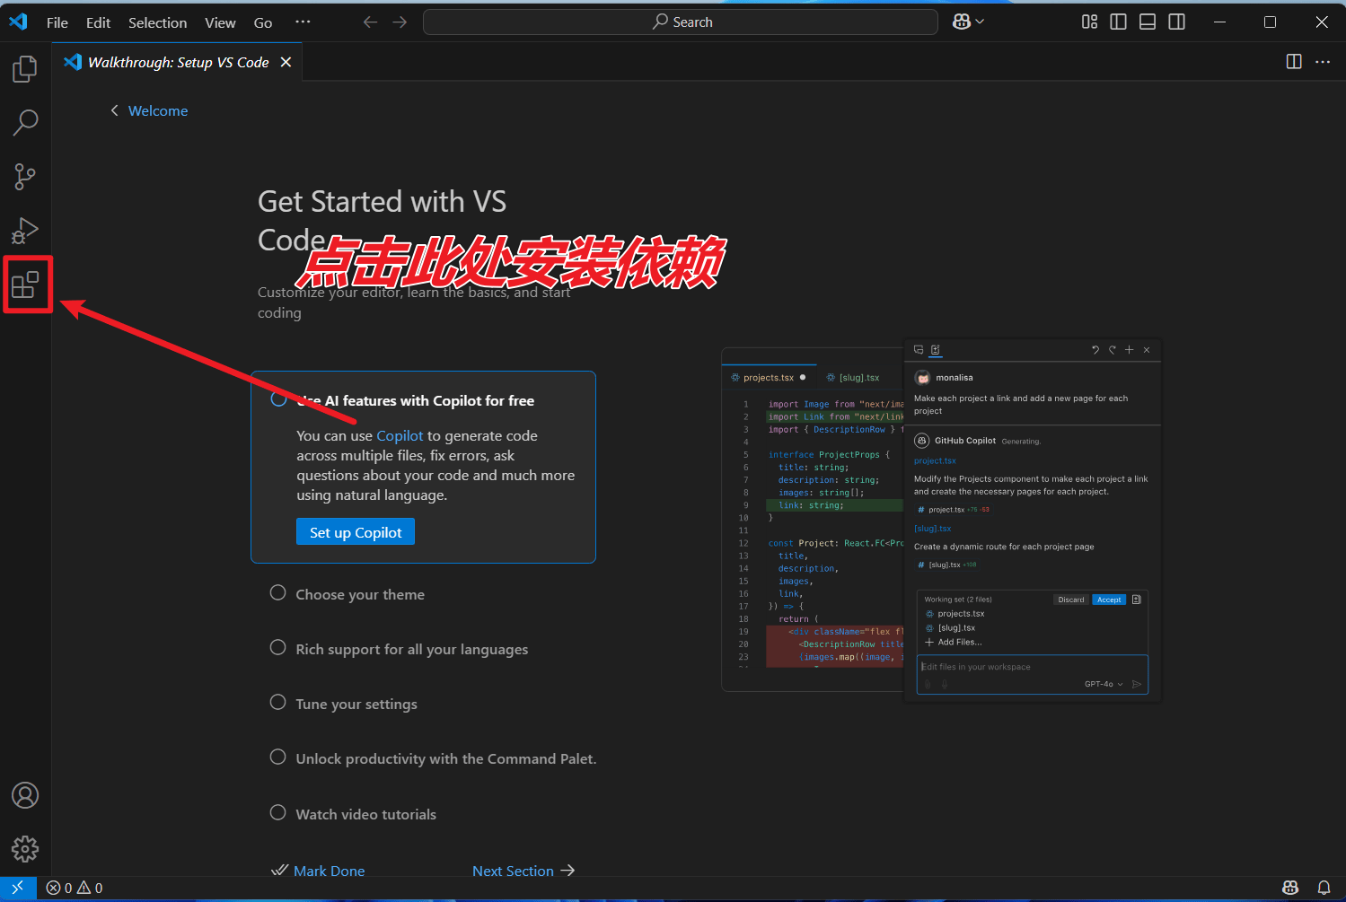Expand the hidden menu items ellipsis
This screenshot has height=902, width=1346.
tap(303, 22)
